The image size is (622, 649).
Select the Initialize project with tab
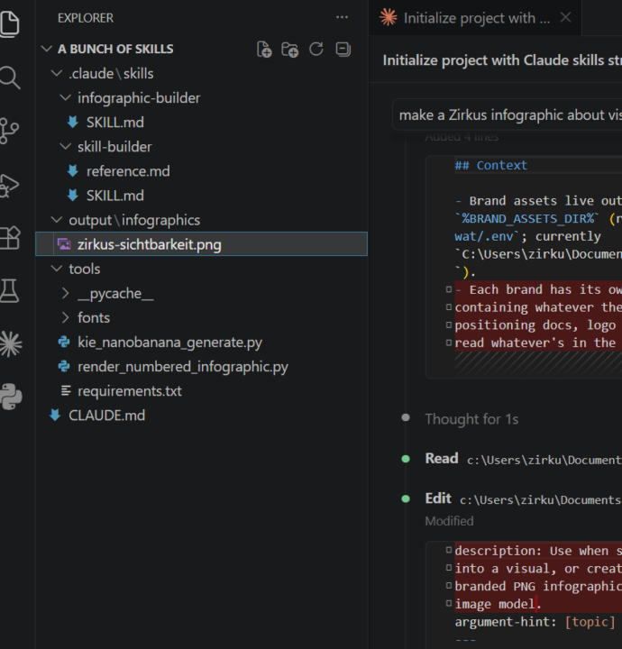[x=475, y=18]
